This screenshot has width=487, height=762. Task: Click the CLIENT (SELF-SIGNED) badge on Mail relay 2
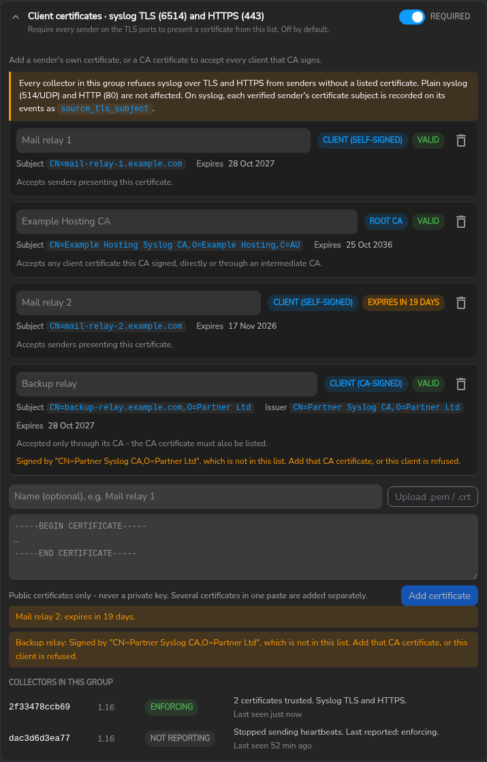[x=313, y=302]
